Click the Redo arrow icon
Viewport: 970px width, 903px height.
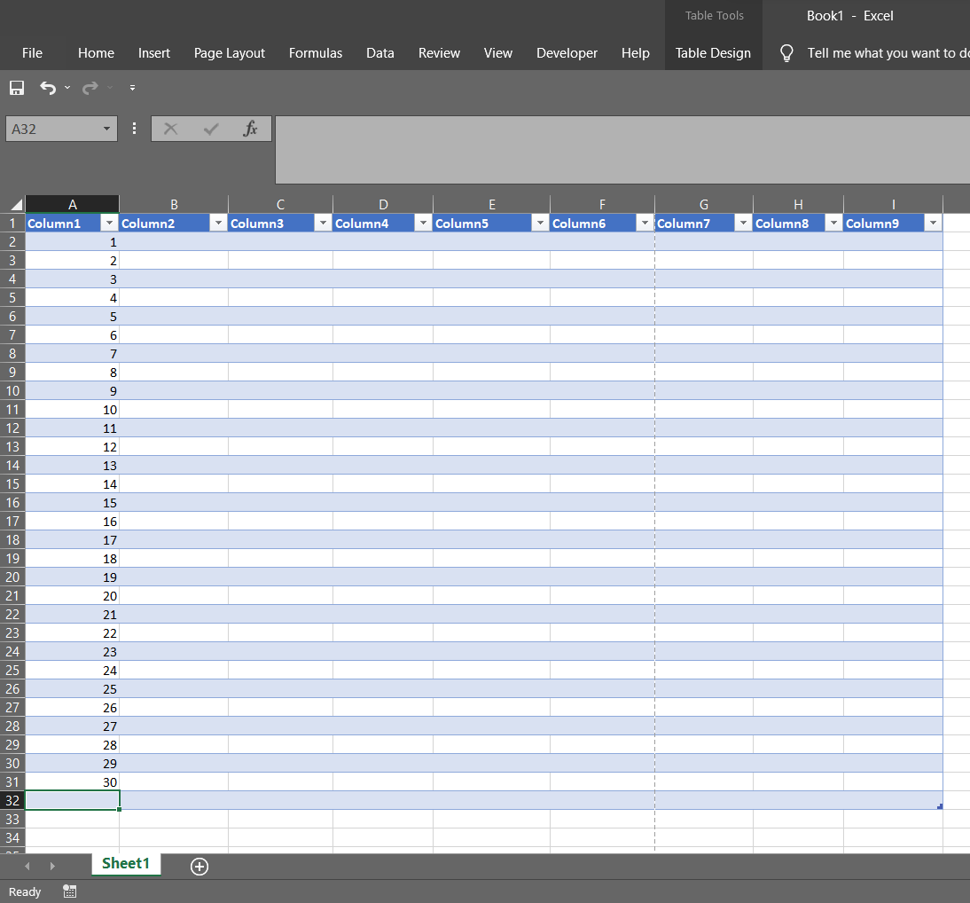pos(90,88)
